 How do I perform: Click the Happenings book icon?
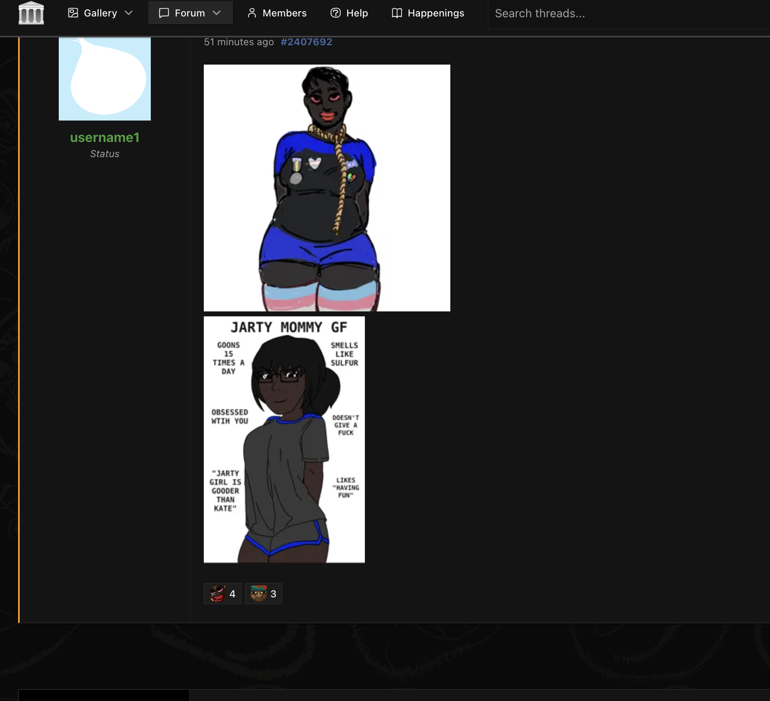coord(397,13)
